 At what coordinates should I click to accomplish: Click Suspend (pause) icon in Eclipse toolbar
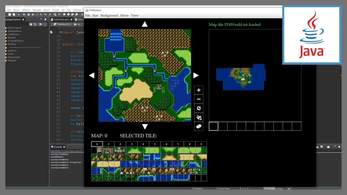[28, 15]
